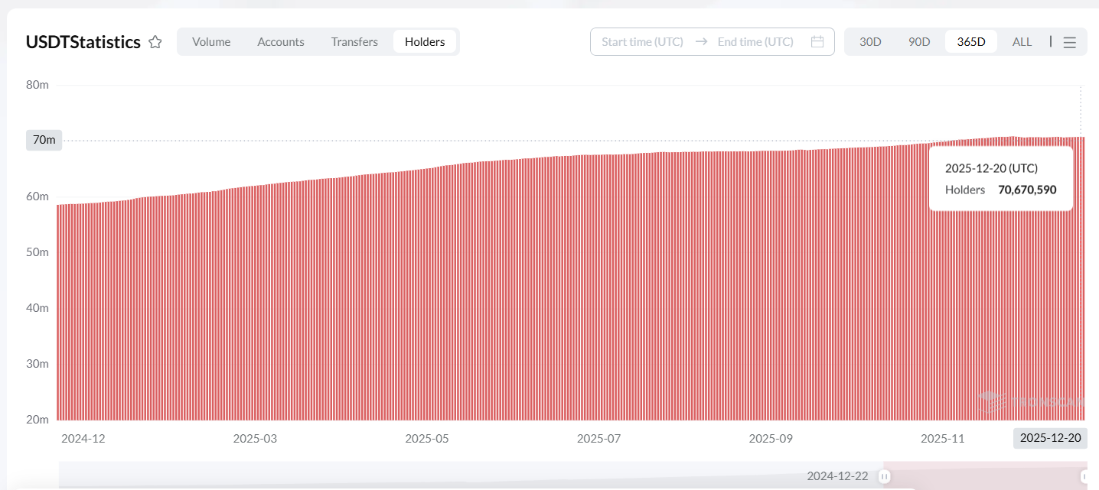Click the pink selected zoom range area
The height and width of the screenshot is (490, 1099).
pos(983,476)
